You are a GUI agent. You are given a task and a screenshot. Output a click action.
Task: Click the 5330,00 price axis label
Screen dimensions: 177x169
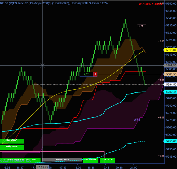(x=171, y=33)
